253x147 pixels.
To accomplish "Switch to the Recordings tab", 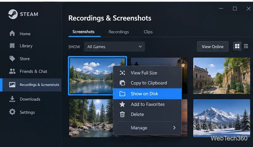I will click(x=119, y=32).
